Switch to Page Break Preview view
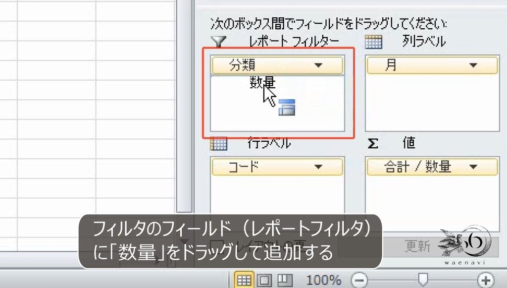The width and height of the screenshot is (507, 288). (285, 280)
